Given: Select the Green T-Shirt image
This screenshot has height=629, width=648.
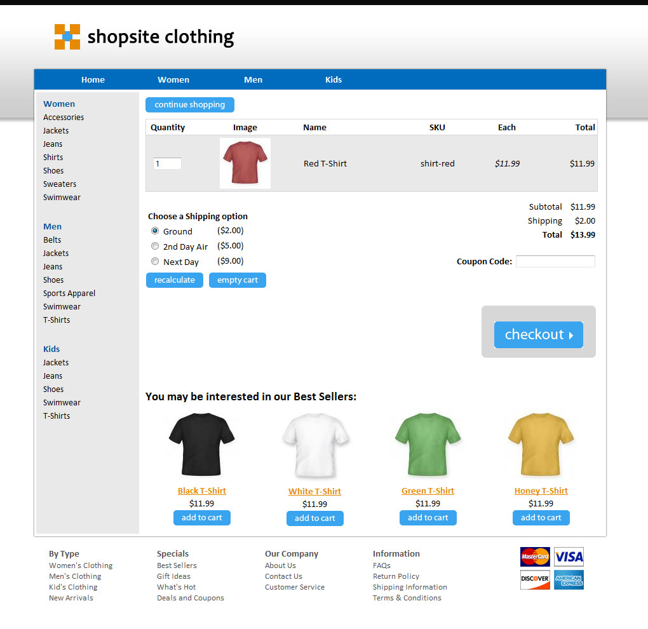Looking at the screenshot, I should point(428,445).
